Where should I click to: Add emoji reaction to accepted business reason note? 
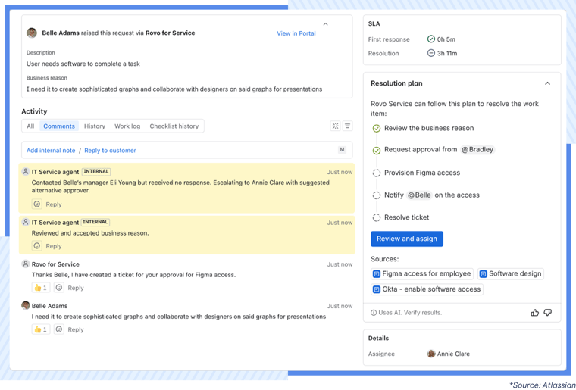point(36,246)
